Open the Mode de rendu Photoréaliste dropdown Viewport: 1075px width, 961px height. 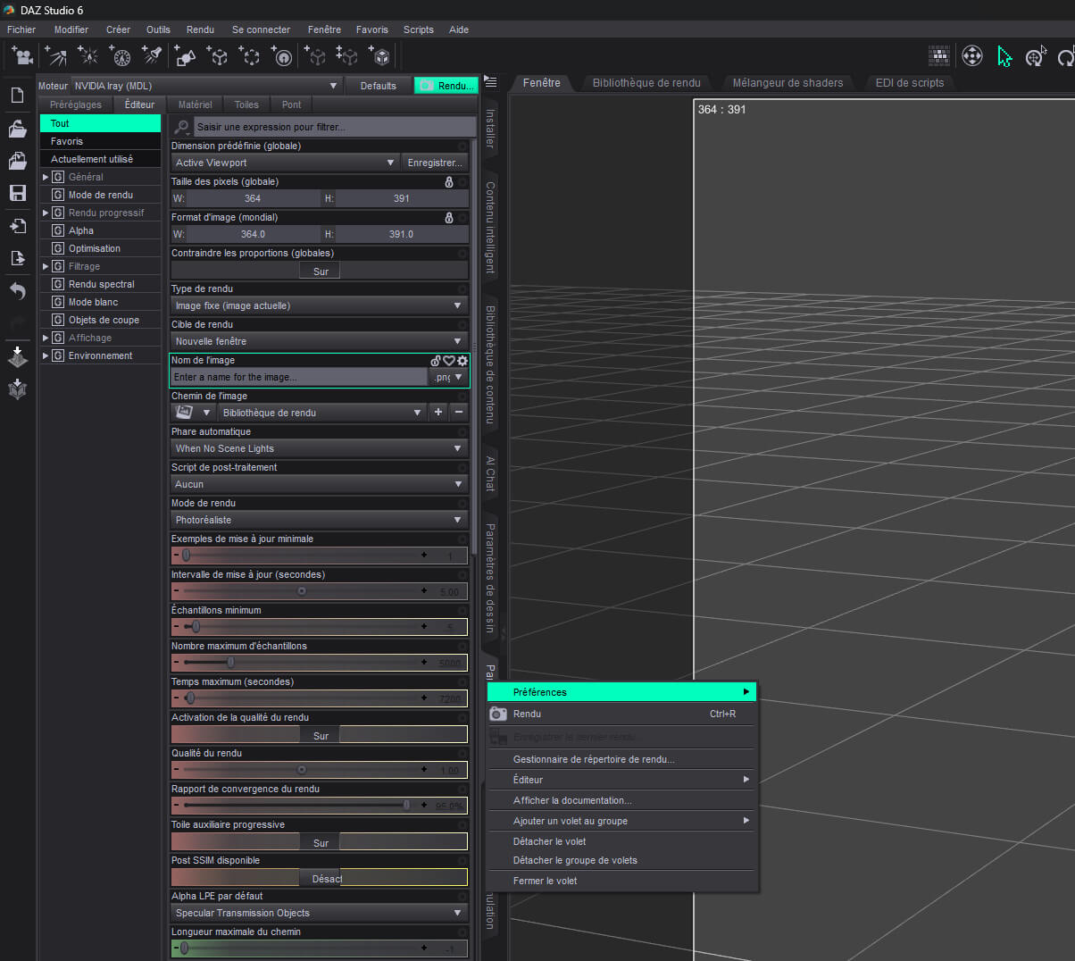(320, 520)
